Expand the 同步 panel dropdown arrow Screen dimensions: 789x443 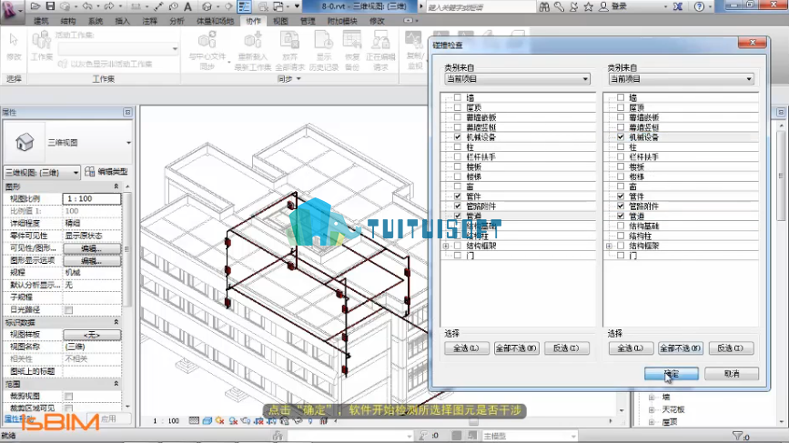click(x=298, y=79)
